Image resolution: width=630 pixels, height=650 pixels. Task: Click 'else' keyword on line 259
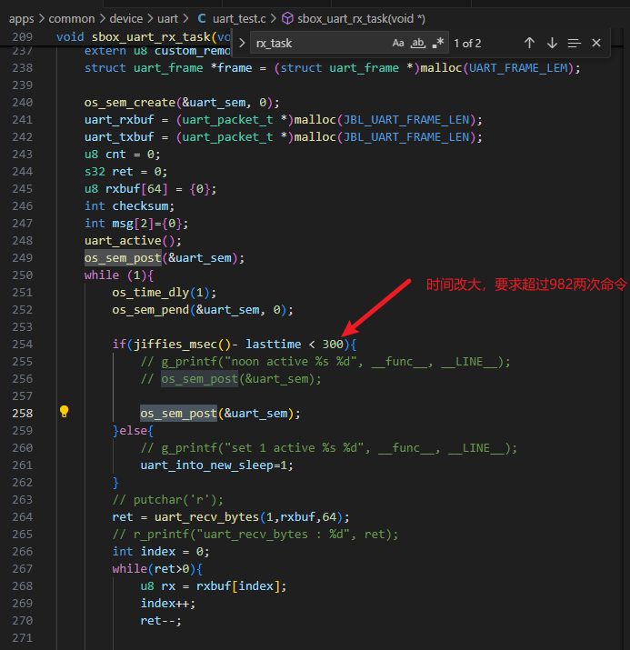133,431
